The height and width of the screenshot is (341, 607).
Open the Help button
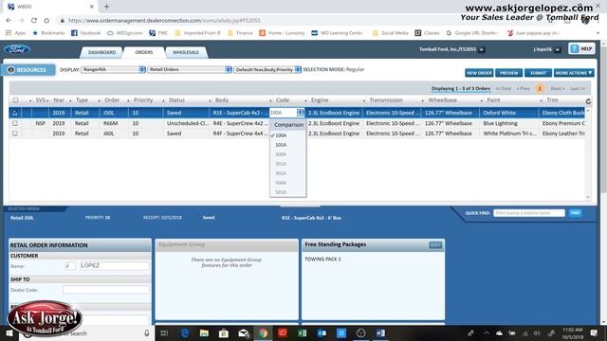[x=581, y=48]
